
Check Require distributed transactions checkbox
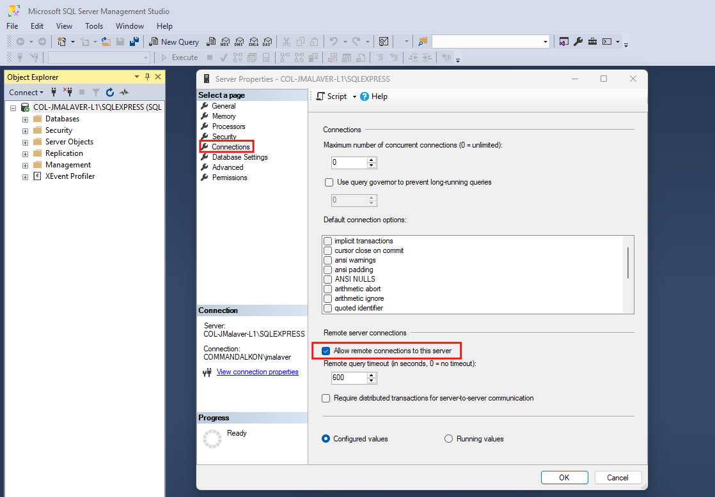point(326,398)
